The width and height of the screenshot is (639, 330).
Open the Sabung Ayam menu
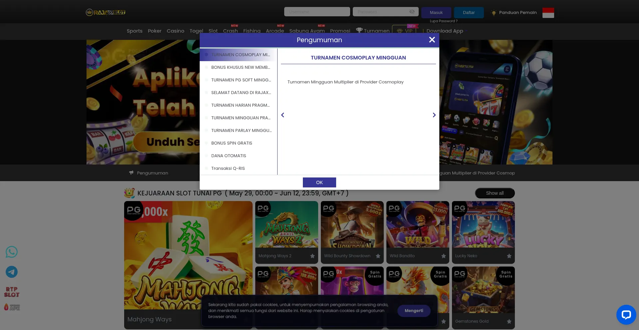click(307, 31)
